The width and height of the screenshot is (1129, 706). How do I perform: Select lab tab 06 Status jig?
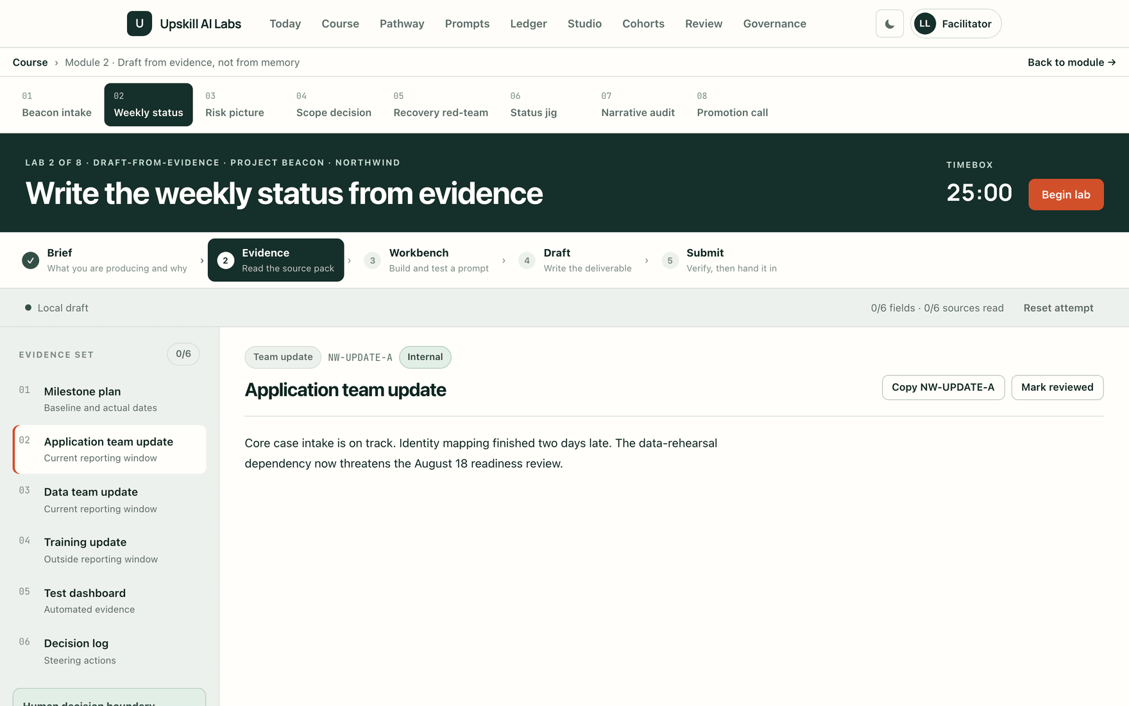(534, 105)
